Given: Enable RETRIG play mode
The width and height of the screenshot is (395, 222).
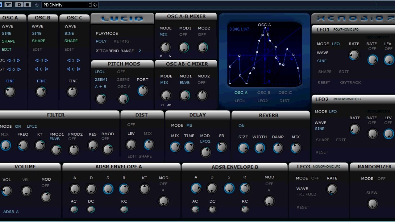Looking at the screenshot, I should 121,41.
